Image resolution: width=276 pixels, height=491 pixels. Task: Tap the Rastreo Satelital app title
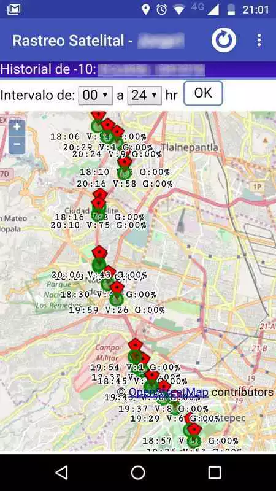(69, 41)
